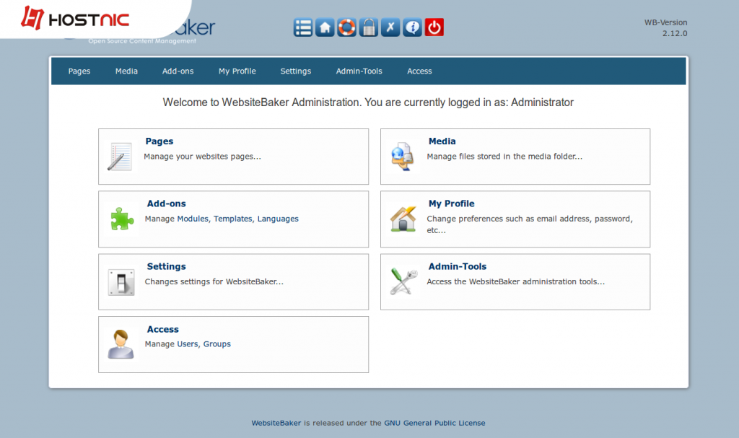739x438 pixels.
Task: Click the WebsiteBaker footer link
Action: [276, 423]
